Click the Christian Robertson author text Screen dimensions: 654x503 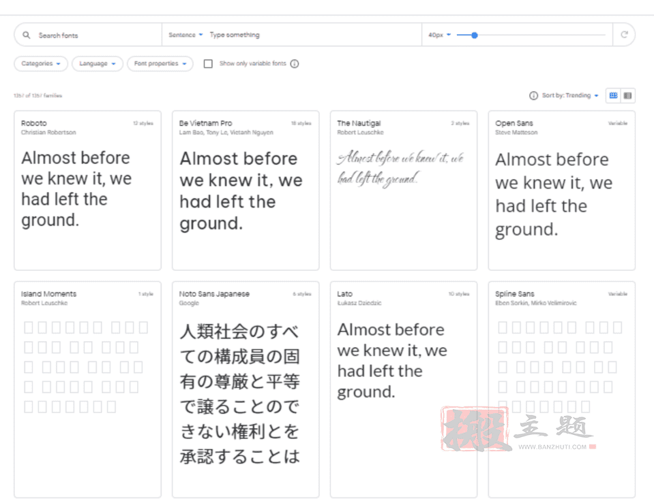[48, 133]
